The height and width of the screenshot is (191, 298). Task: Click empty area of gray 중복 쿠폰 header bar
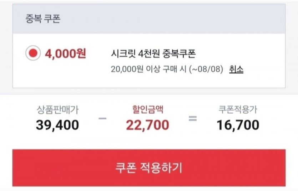178,19
